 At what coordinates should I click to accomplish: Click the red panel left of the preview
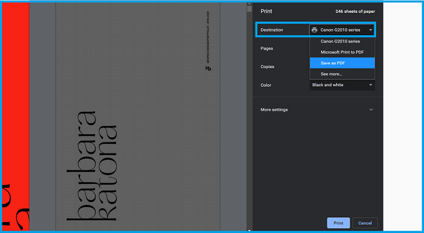16,116
